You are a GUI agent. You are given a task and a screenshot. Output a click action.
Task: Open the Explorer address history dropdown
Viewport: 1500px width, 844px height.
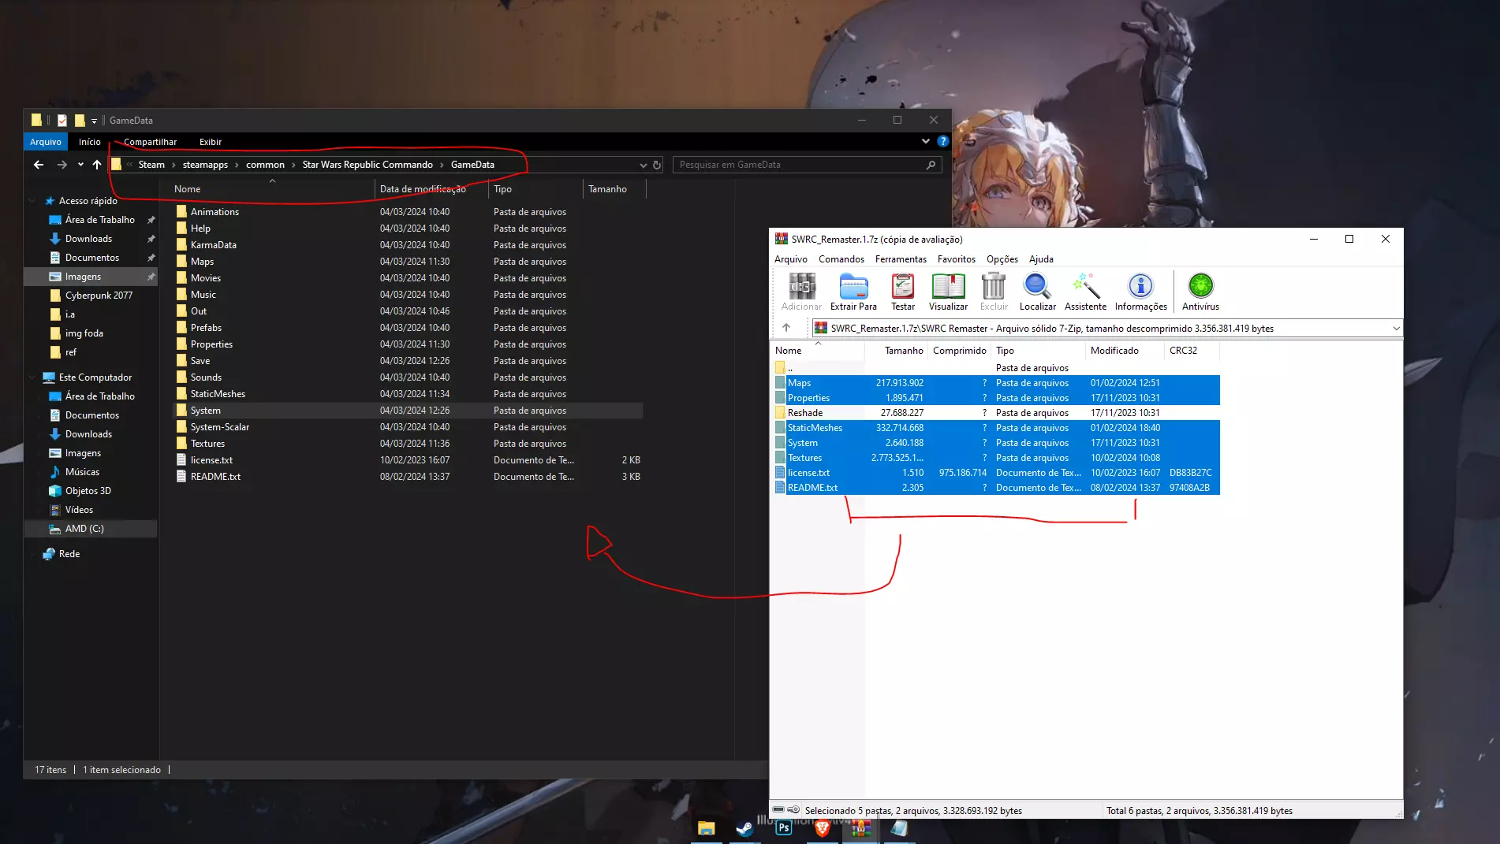643,165
